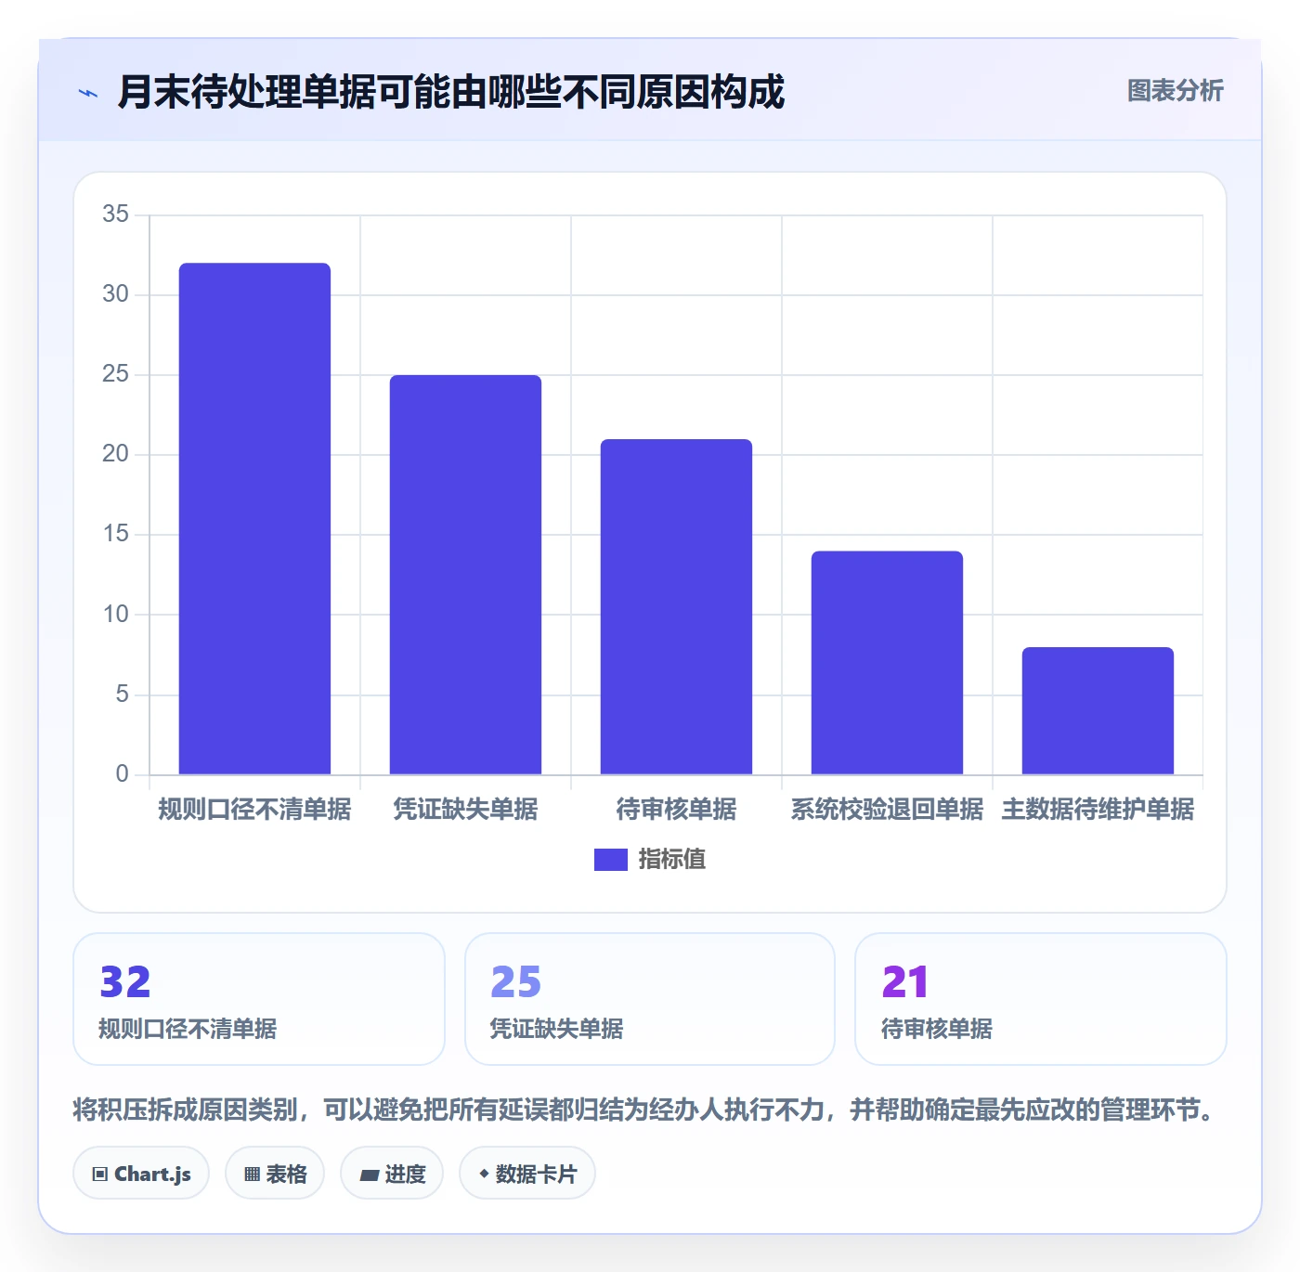Click the y-axis value 30
The width and height of the screenshot is (1300, 1272).
pos(115,294)
